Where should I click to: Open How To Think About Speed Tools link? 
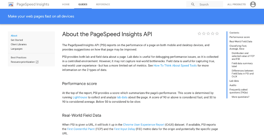pyautogui.click(x=175, y=65)
